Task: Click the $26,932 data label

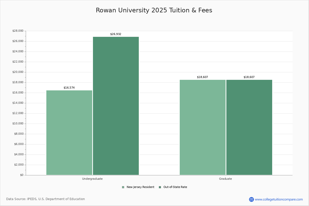Action: 116,34
